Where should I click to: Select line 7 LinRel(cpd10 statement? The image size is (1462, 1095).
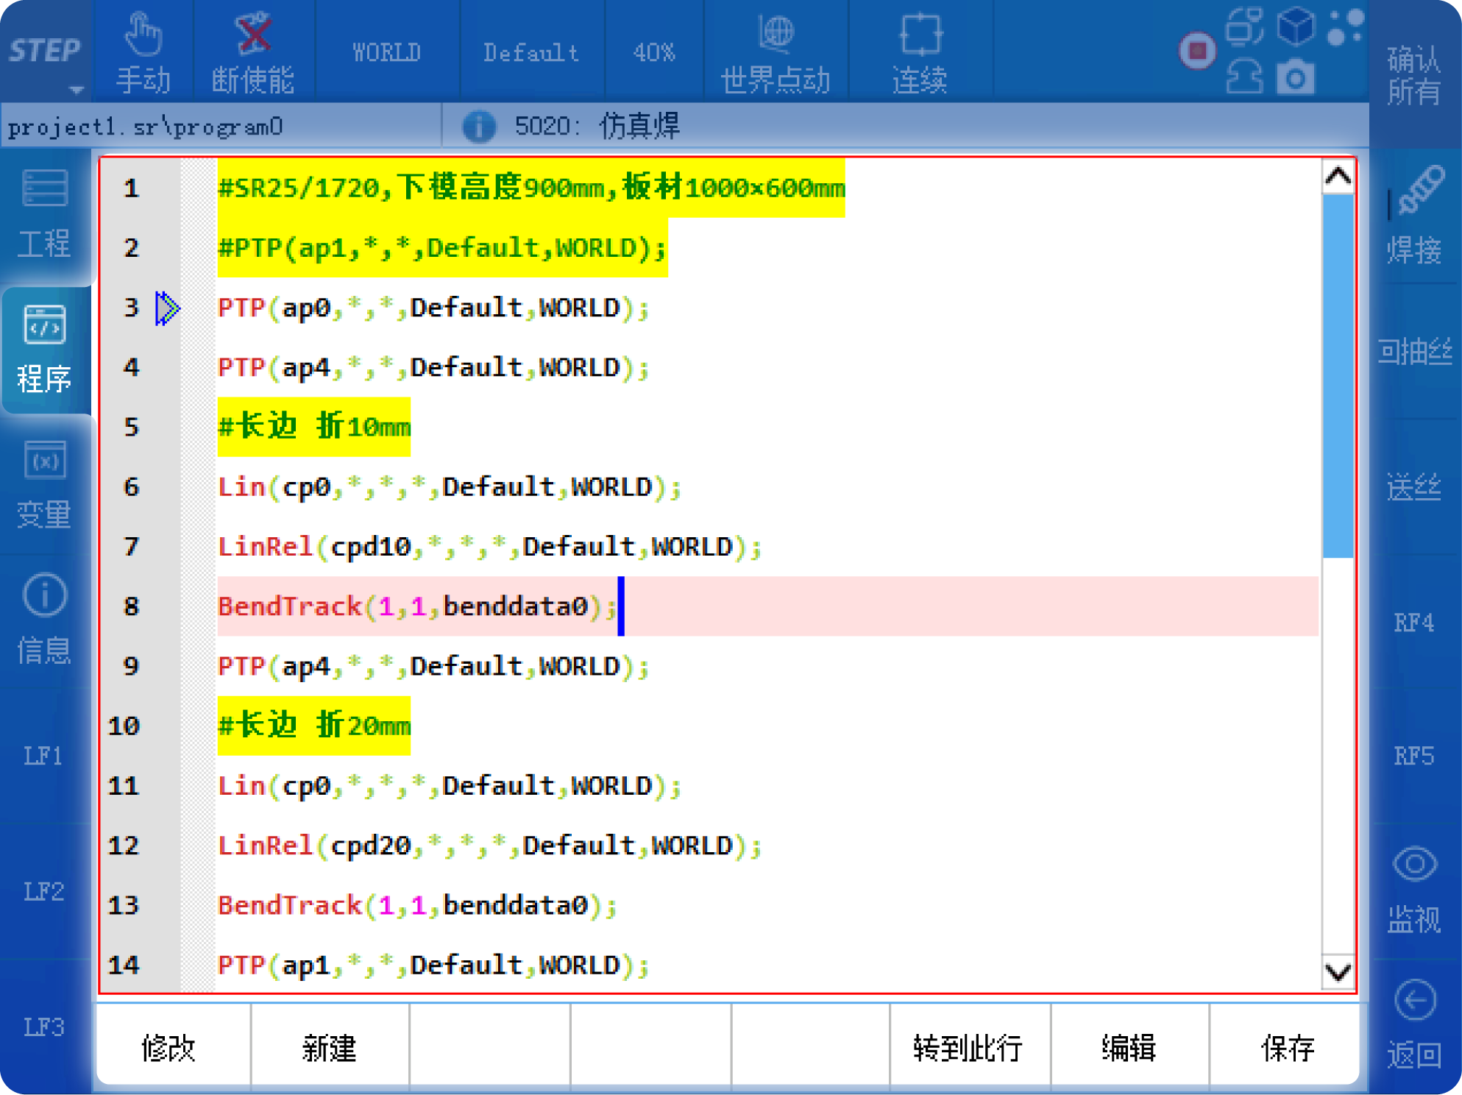click(x=490, y=547)
